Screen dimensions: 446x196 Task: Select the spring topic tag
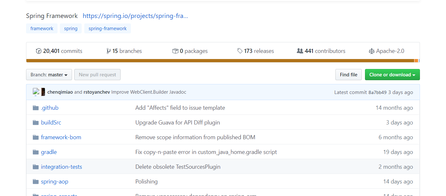pos(71,29)
